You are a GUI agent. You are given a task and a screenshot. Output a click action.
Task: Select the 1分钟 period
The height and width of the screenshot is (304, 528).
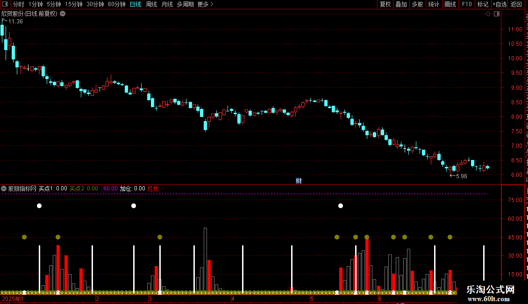click(x=36, y=4)
